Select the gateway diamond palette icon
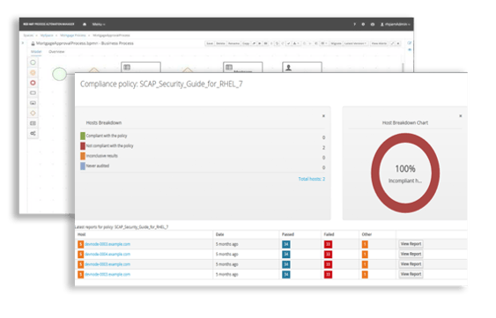Image resolution: width=496 pixels, height=318 pixels. point(33,113)
